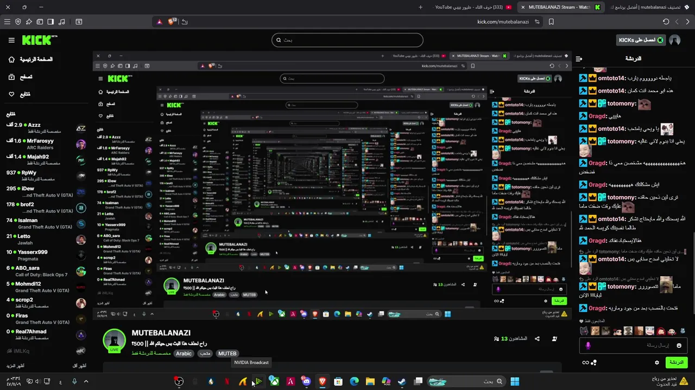The width and height of the screenshot is (695, 390).
Task: Open the Browse section in sidebar
Action: (x=20, y=77)
